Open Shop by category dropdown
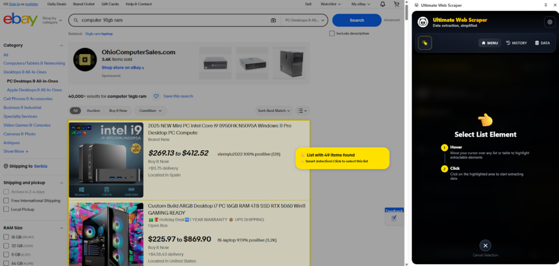This screenshot has width=559, height=266. [52, 20]
